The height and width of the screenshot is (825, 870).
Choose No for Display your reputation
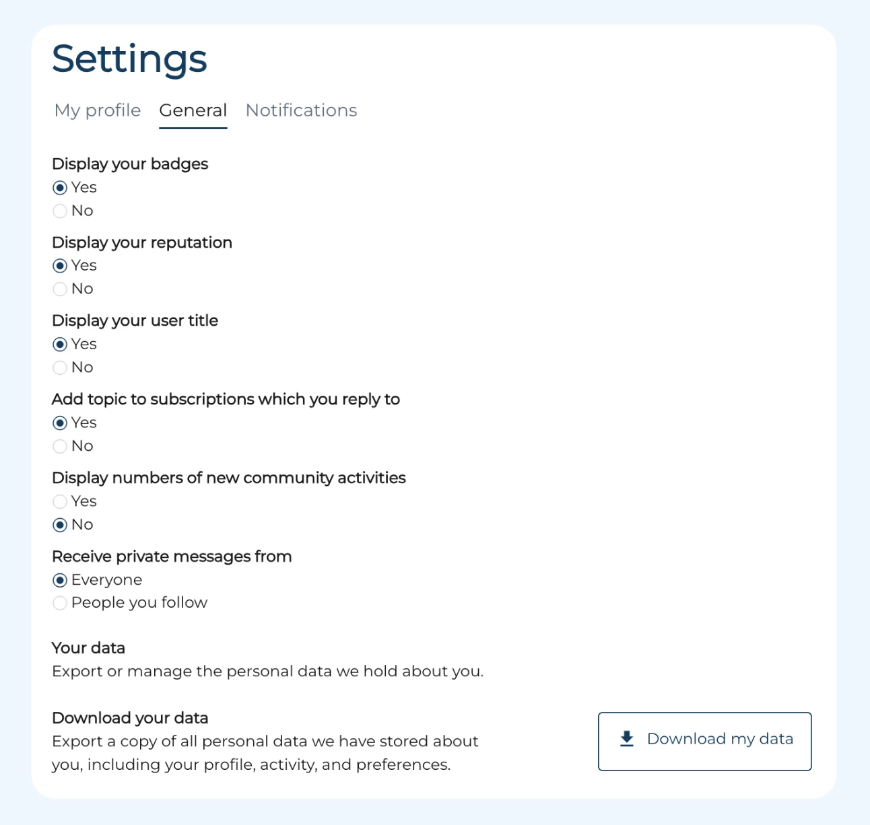click(x=60, y=289)
